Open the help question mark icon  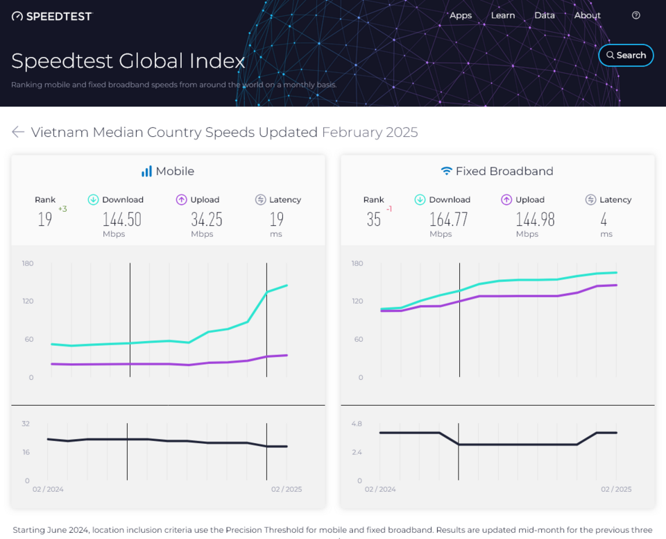(x=636, y=15)
